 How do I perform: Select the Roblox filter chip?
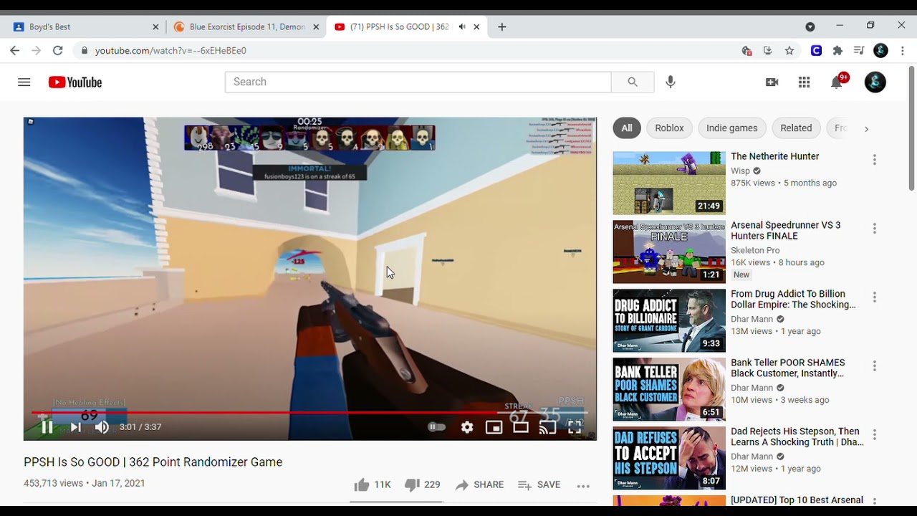coord(669,128)
